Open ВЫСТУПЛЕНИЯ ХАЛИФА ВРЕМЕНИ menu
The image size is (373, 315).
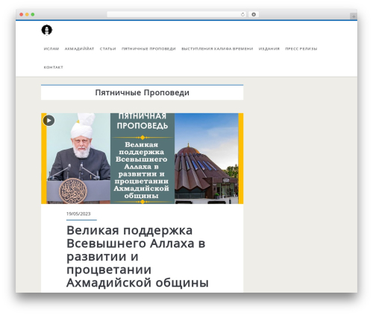tap(217, 49)
